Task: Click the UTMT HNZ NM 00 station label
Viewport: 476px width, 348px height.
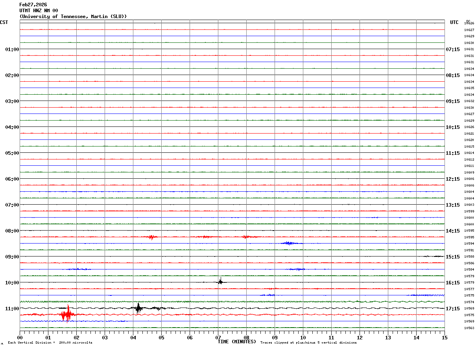Action: 39,11
